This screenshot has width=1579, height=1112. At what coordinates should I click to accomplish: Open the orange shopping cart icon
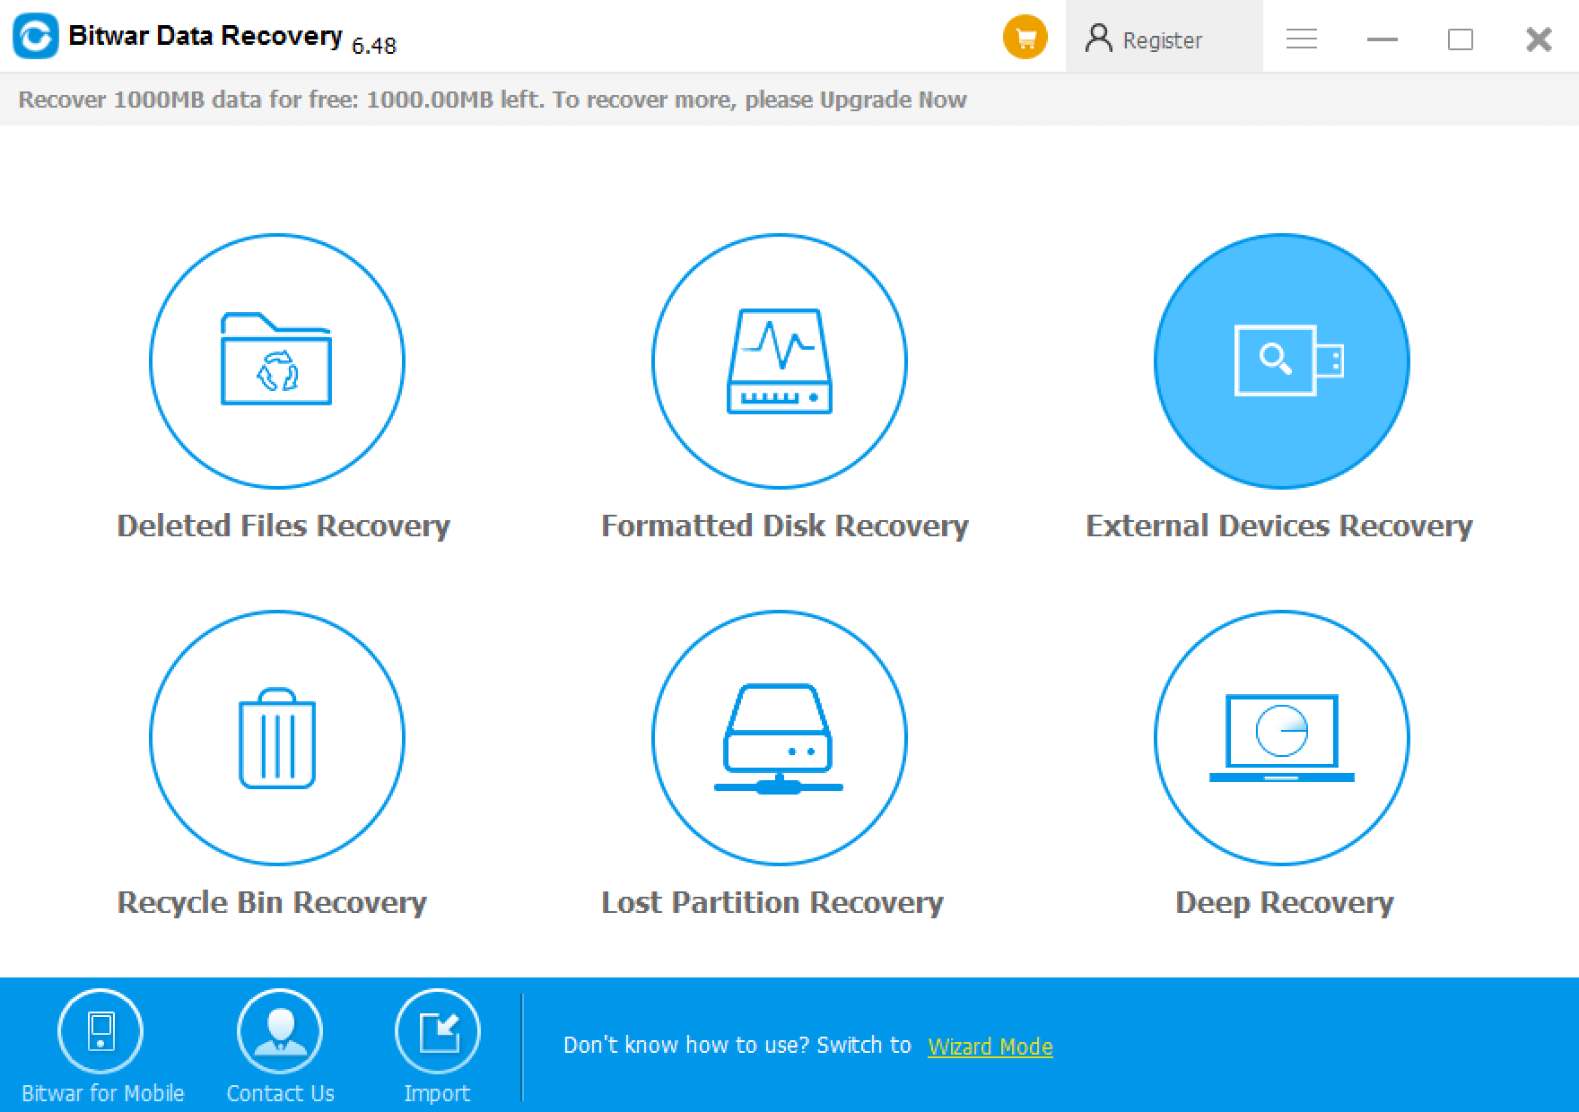1025,38
